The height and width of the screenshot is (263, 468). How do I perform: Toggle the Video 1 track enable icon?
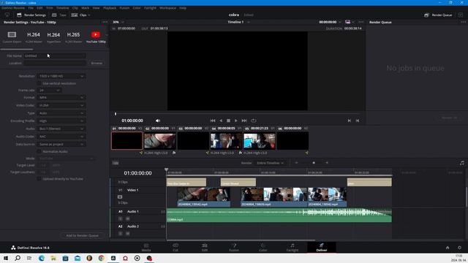120,197
